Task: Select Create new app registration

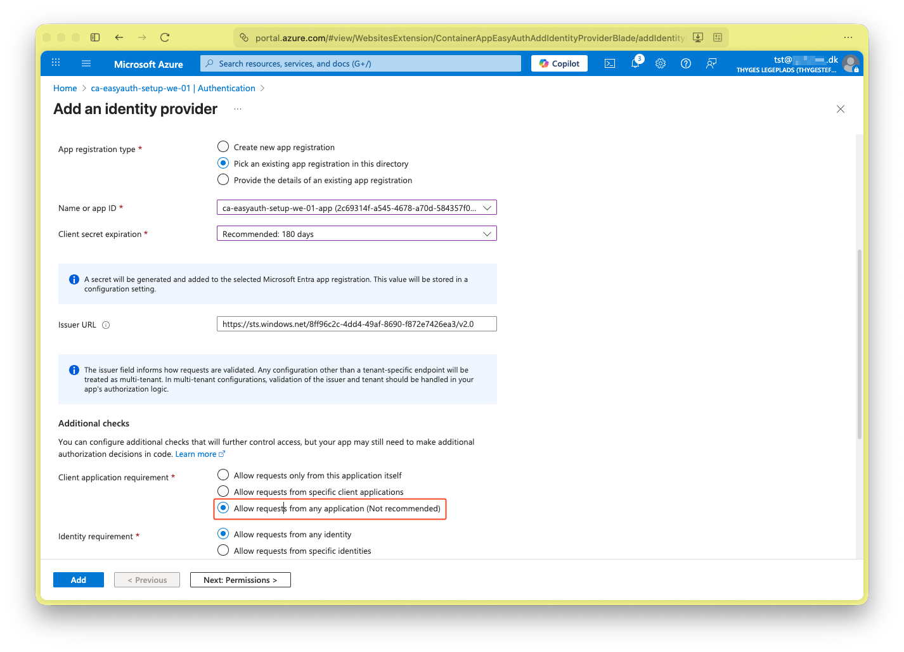Action: tap(223, 146)
